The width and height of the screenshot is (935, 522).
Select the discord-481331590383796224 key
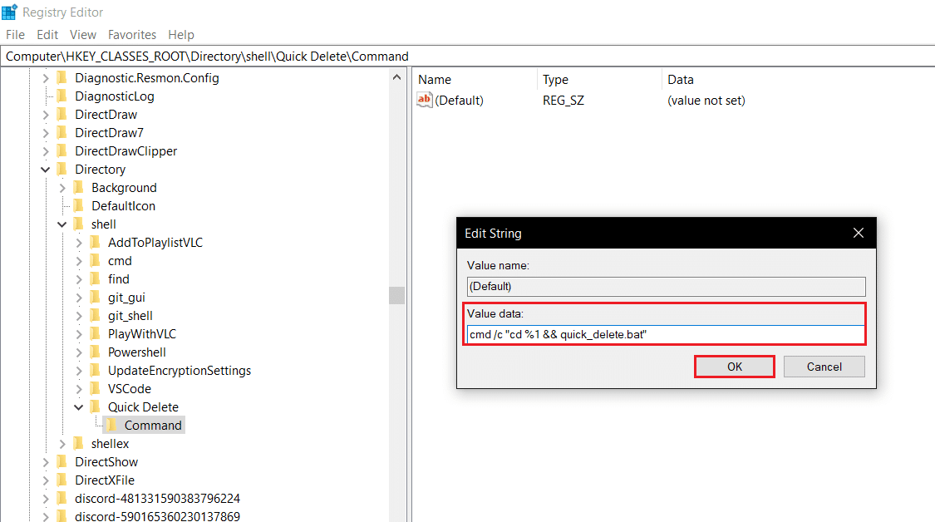pos(157,499)
